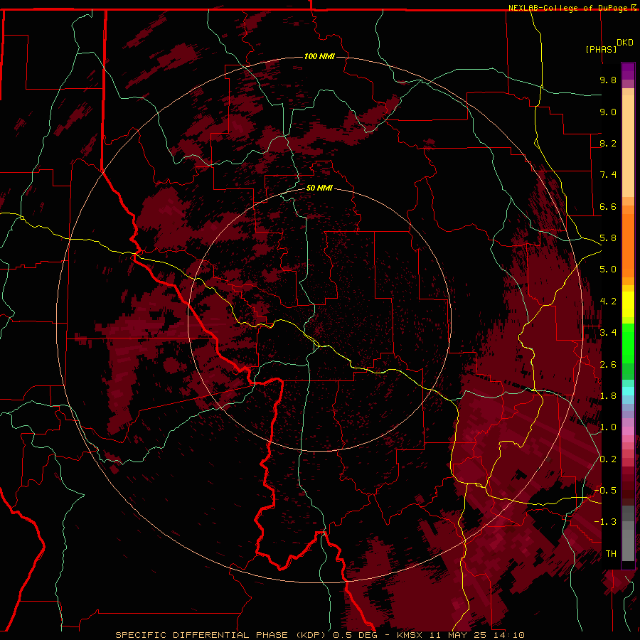Click the 1.8 scale value

(608, 396)
